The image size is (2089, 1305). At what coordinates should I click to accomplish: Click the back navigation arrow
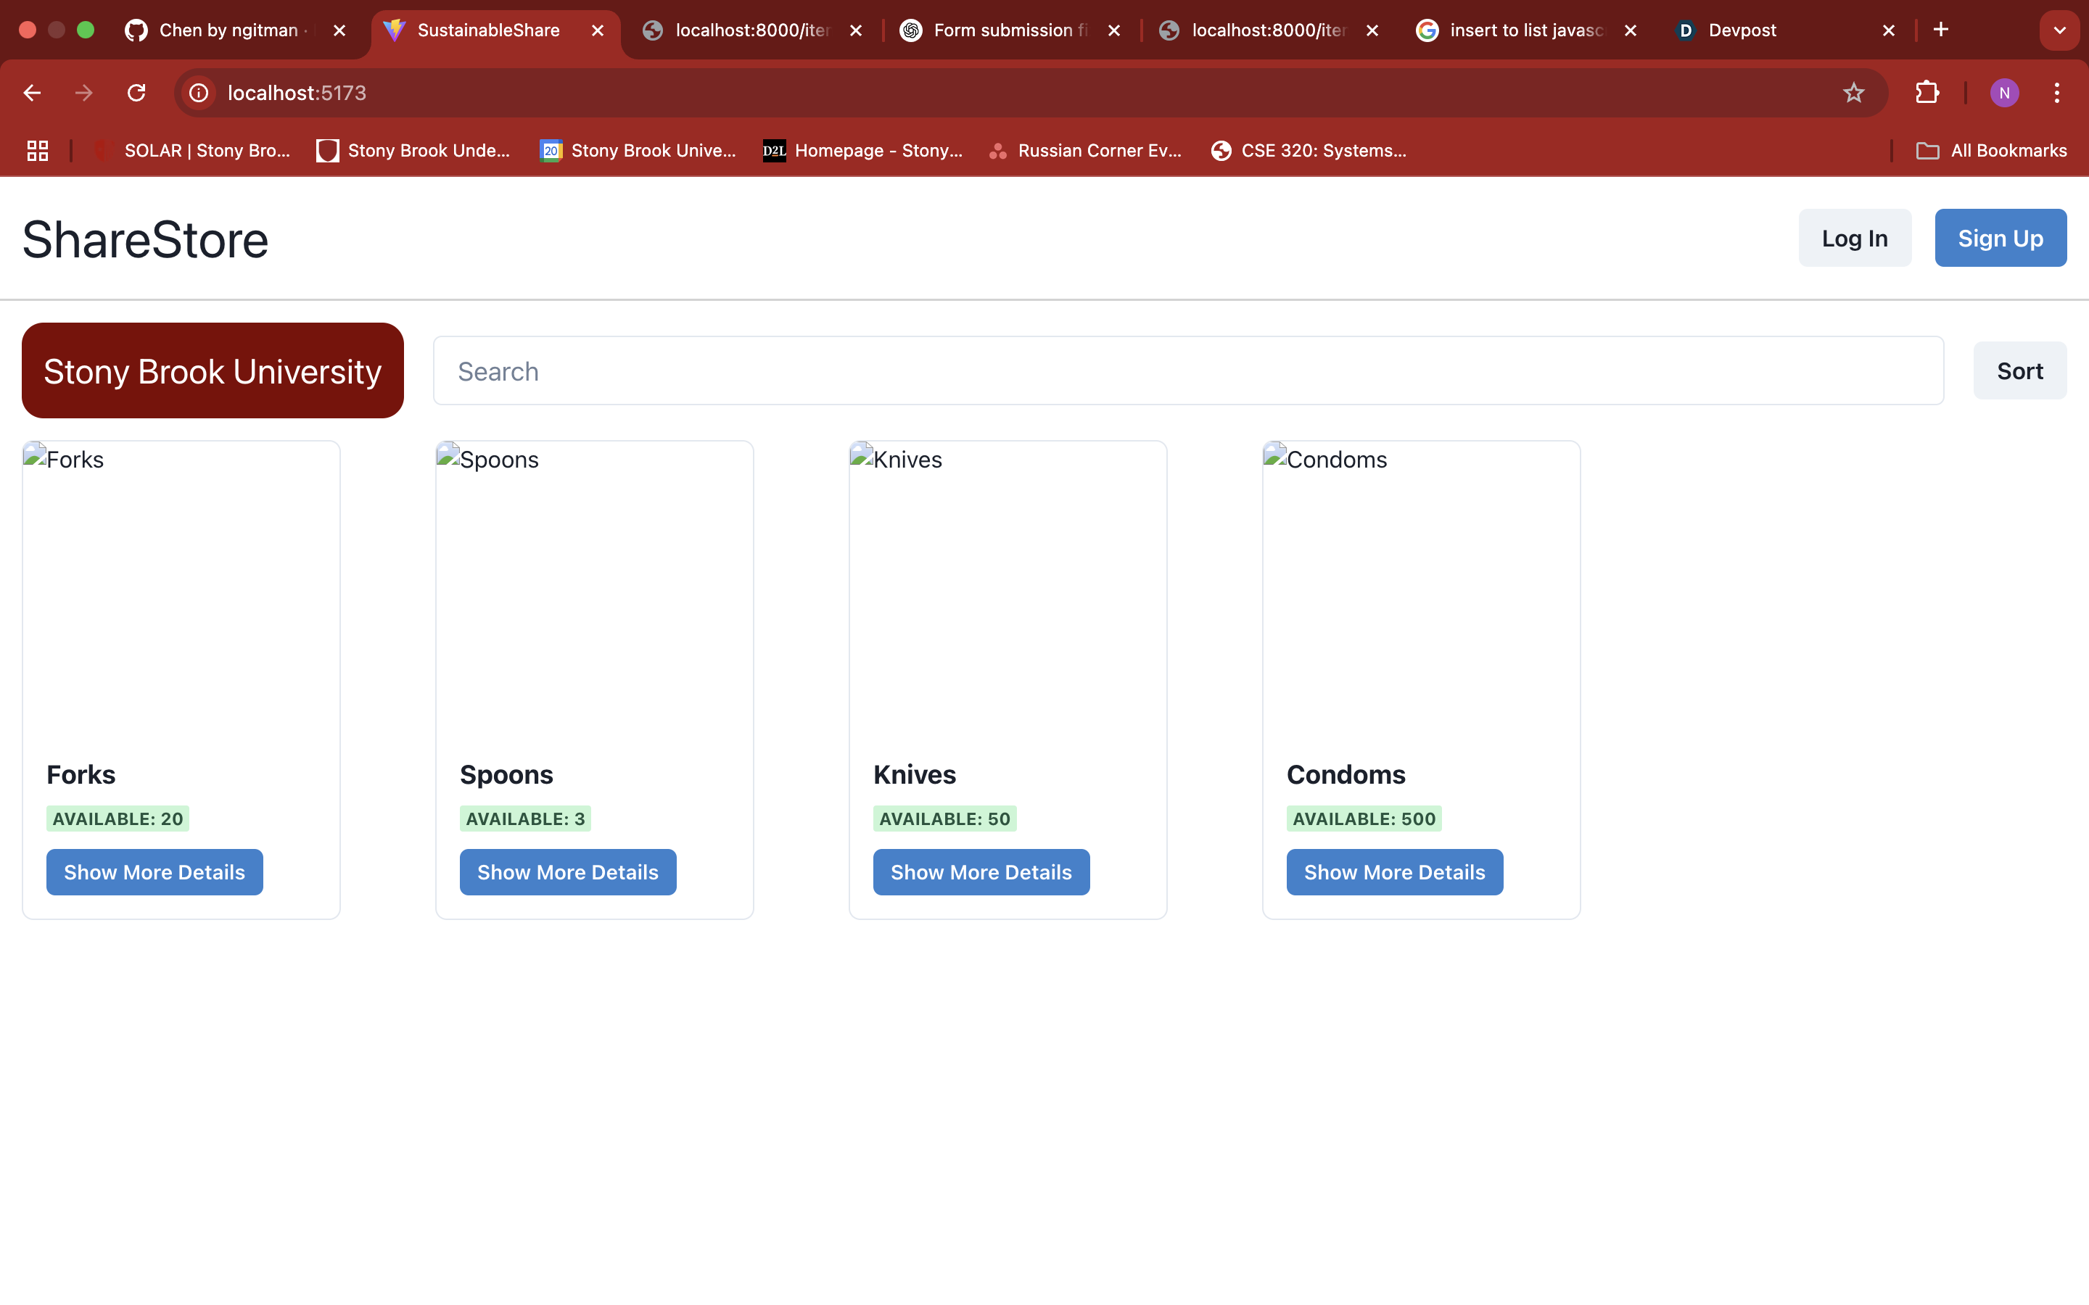click(x=32, y=92)
